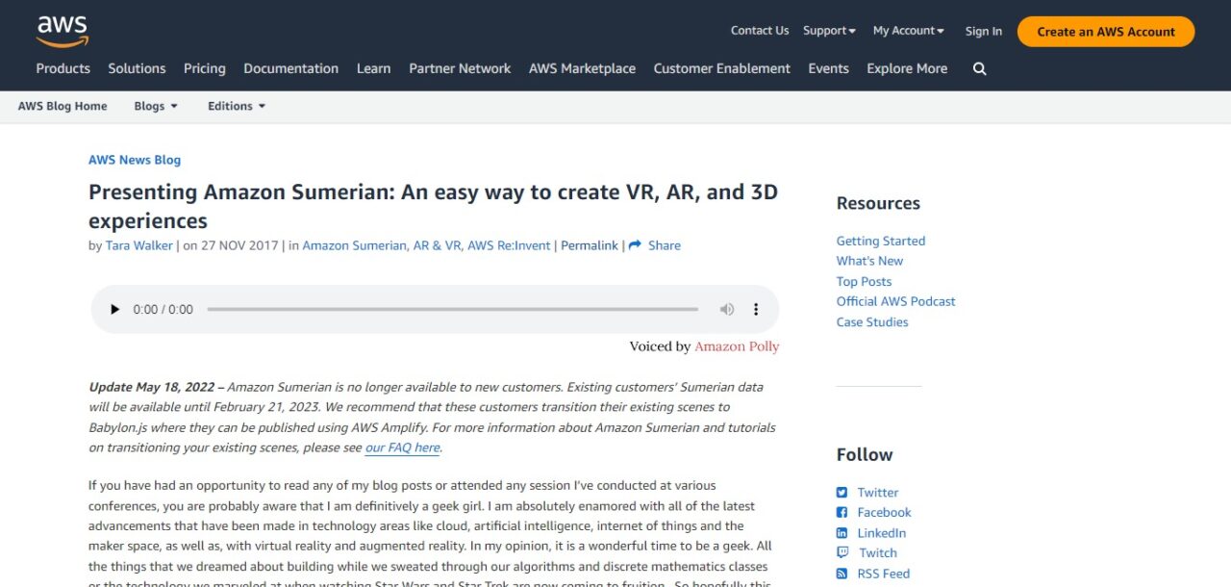Open the Pricing menu
The height and width of the screenshot is (587, 1231).
click(x=205, y=68)
